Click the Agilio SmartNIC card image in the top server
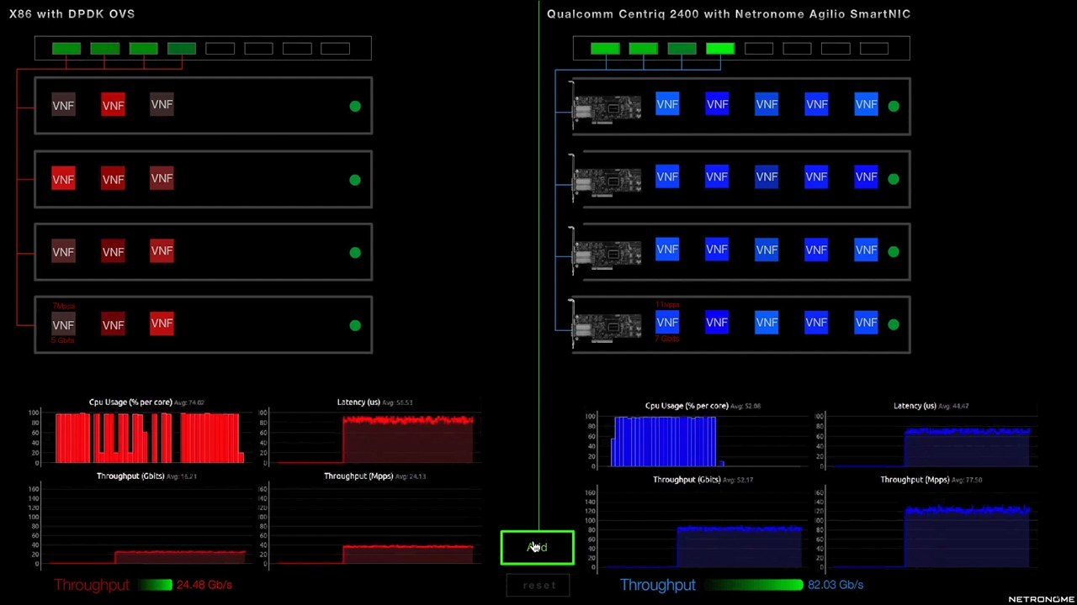The image size is (1077, 605). click(x=606, y=108)
